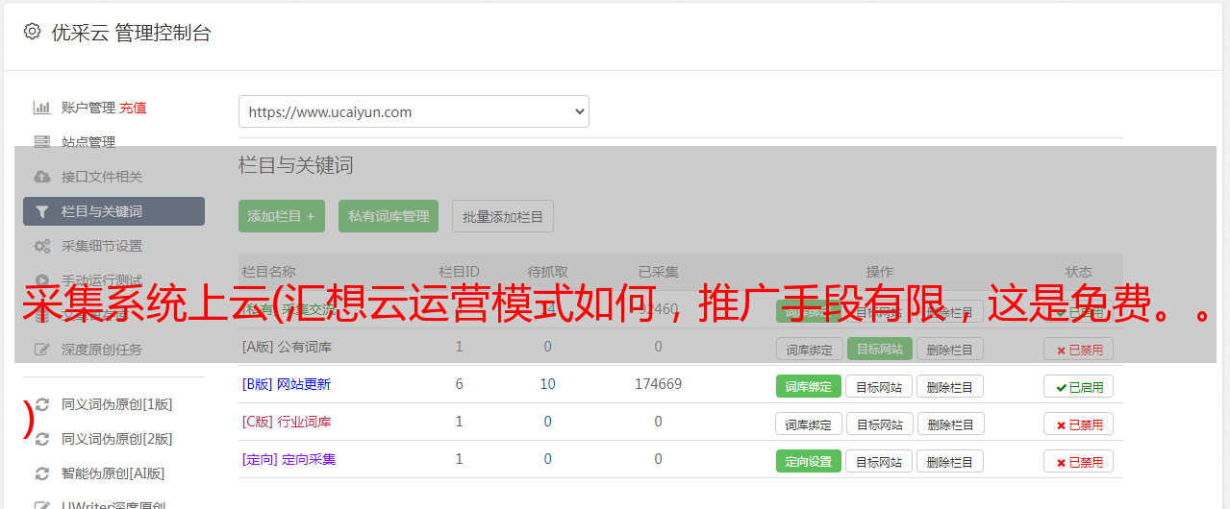
Task: Open 同义词伪原创[1版] sidebar entry
Action: tap(116, 404)
